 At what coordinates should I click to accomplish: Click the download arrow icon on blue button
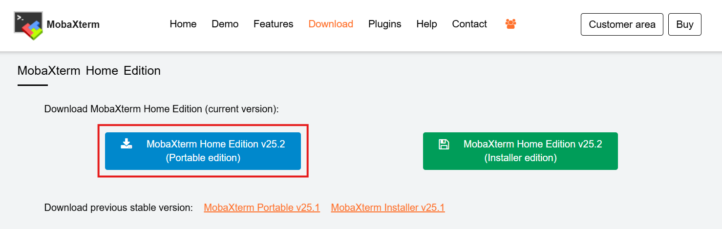coord(127,144)
